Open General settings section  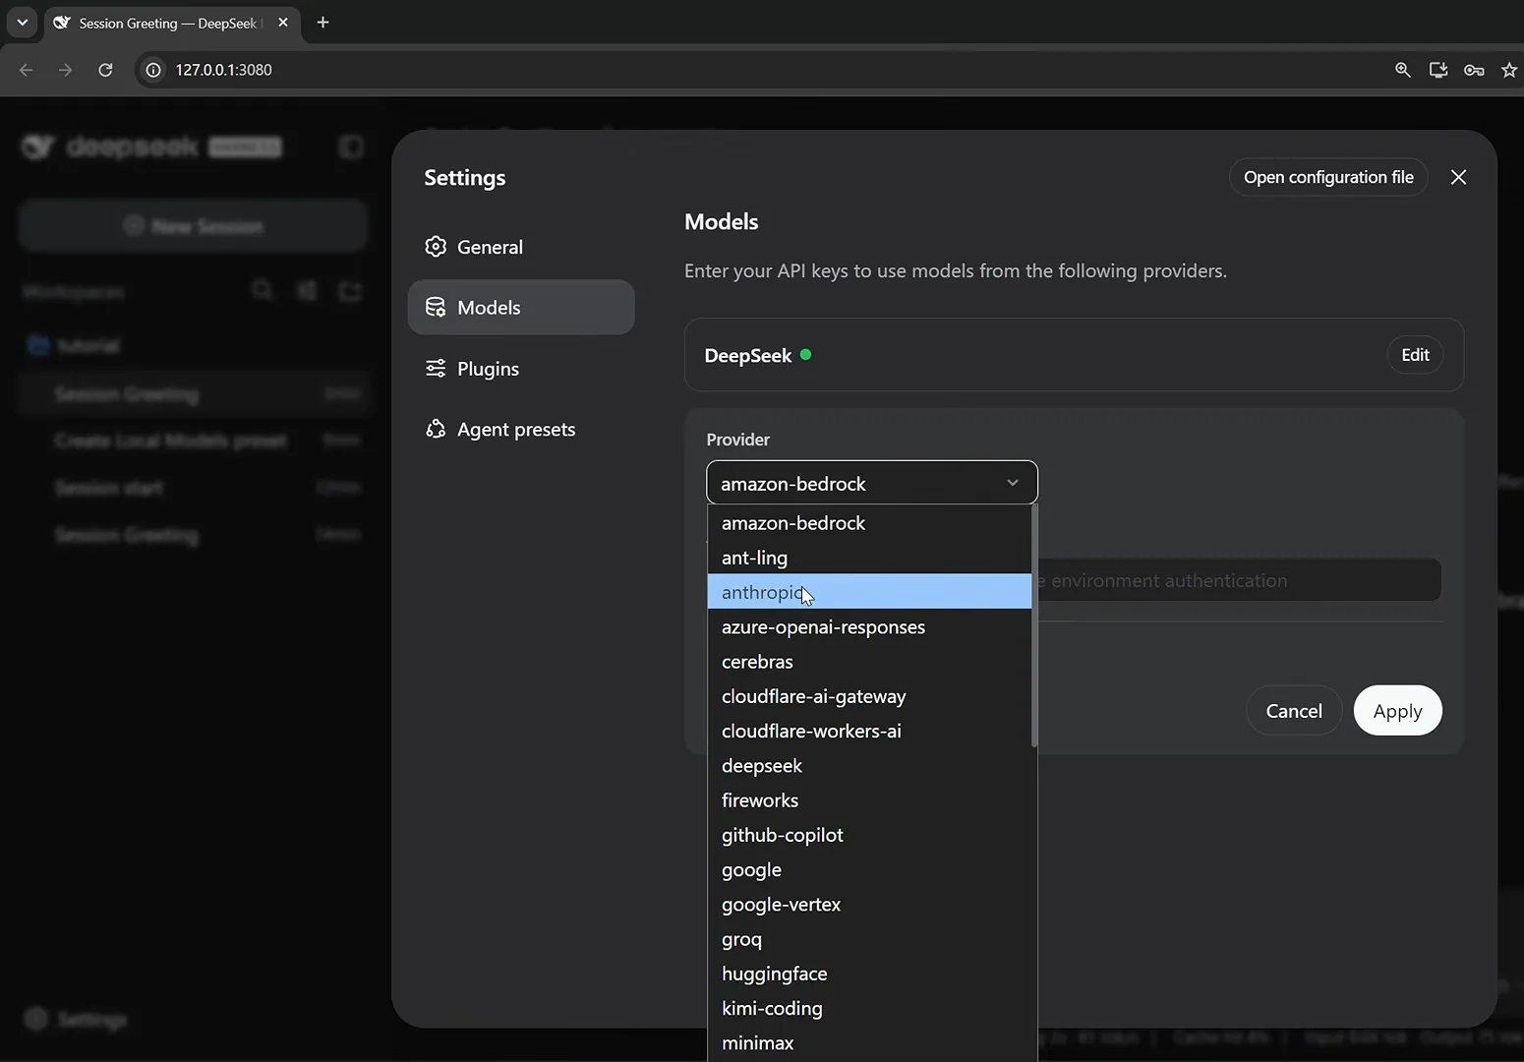(x=521, y=247)
